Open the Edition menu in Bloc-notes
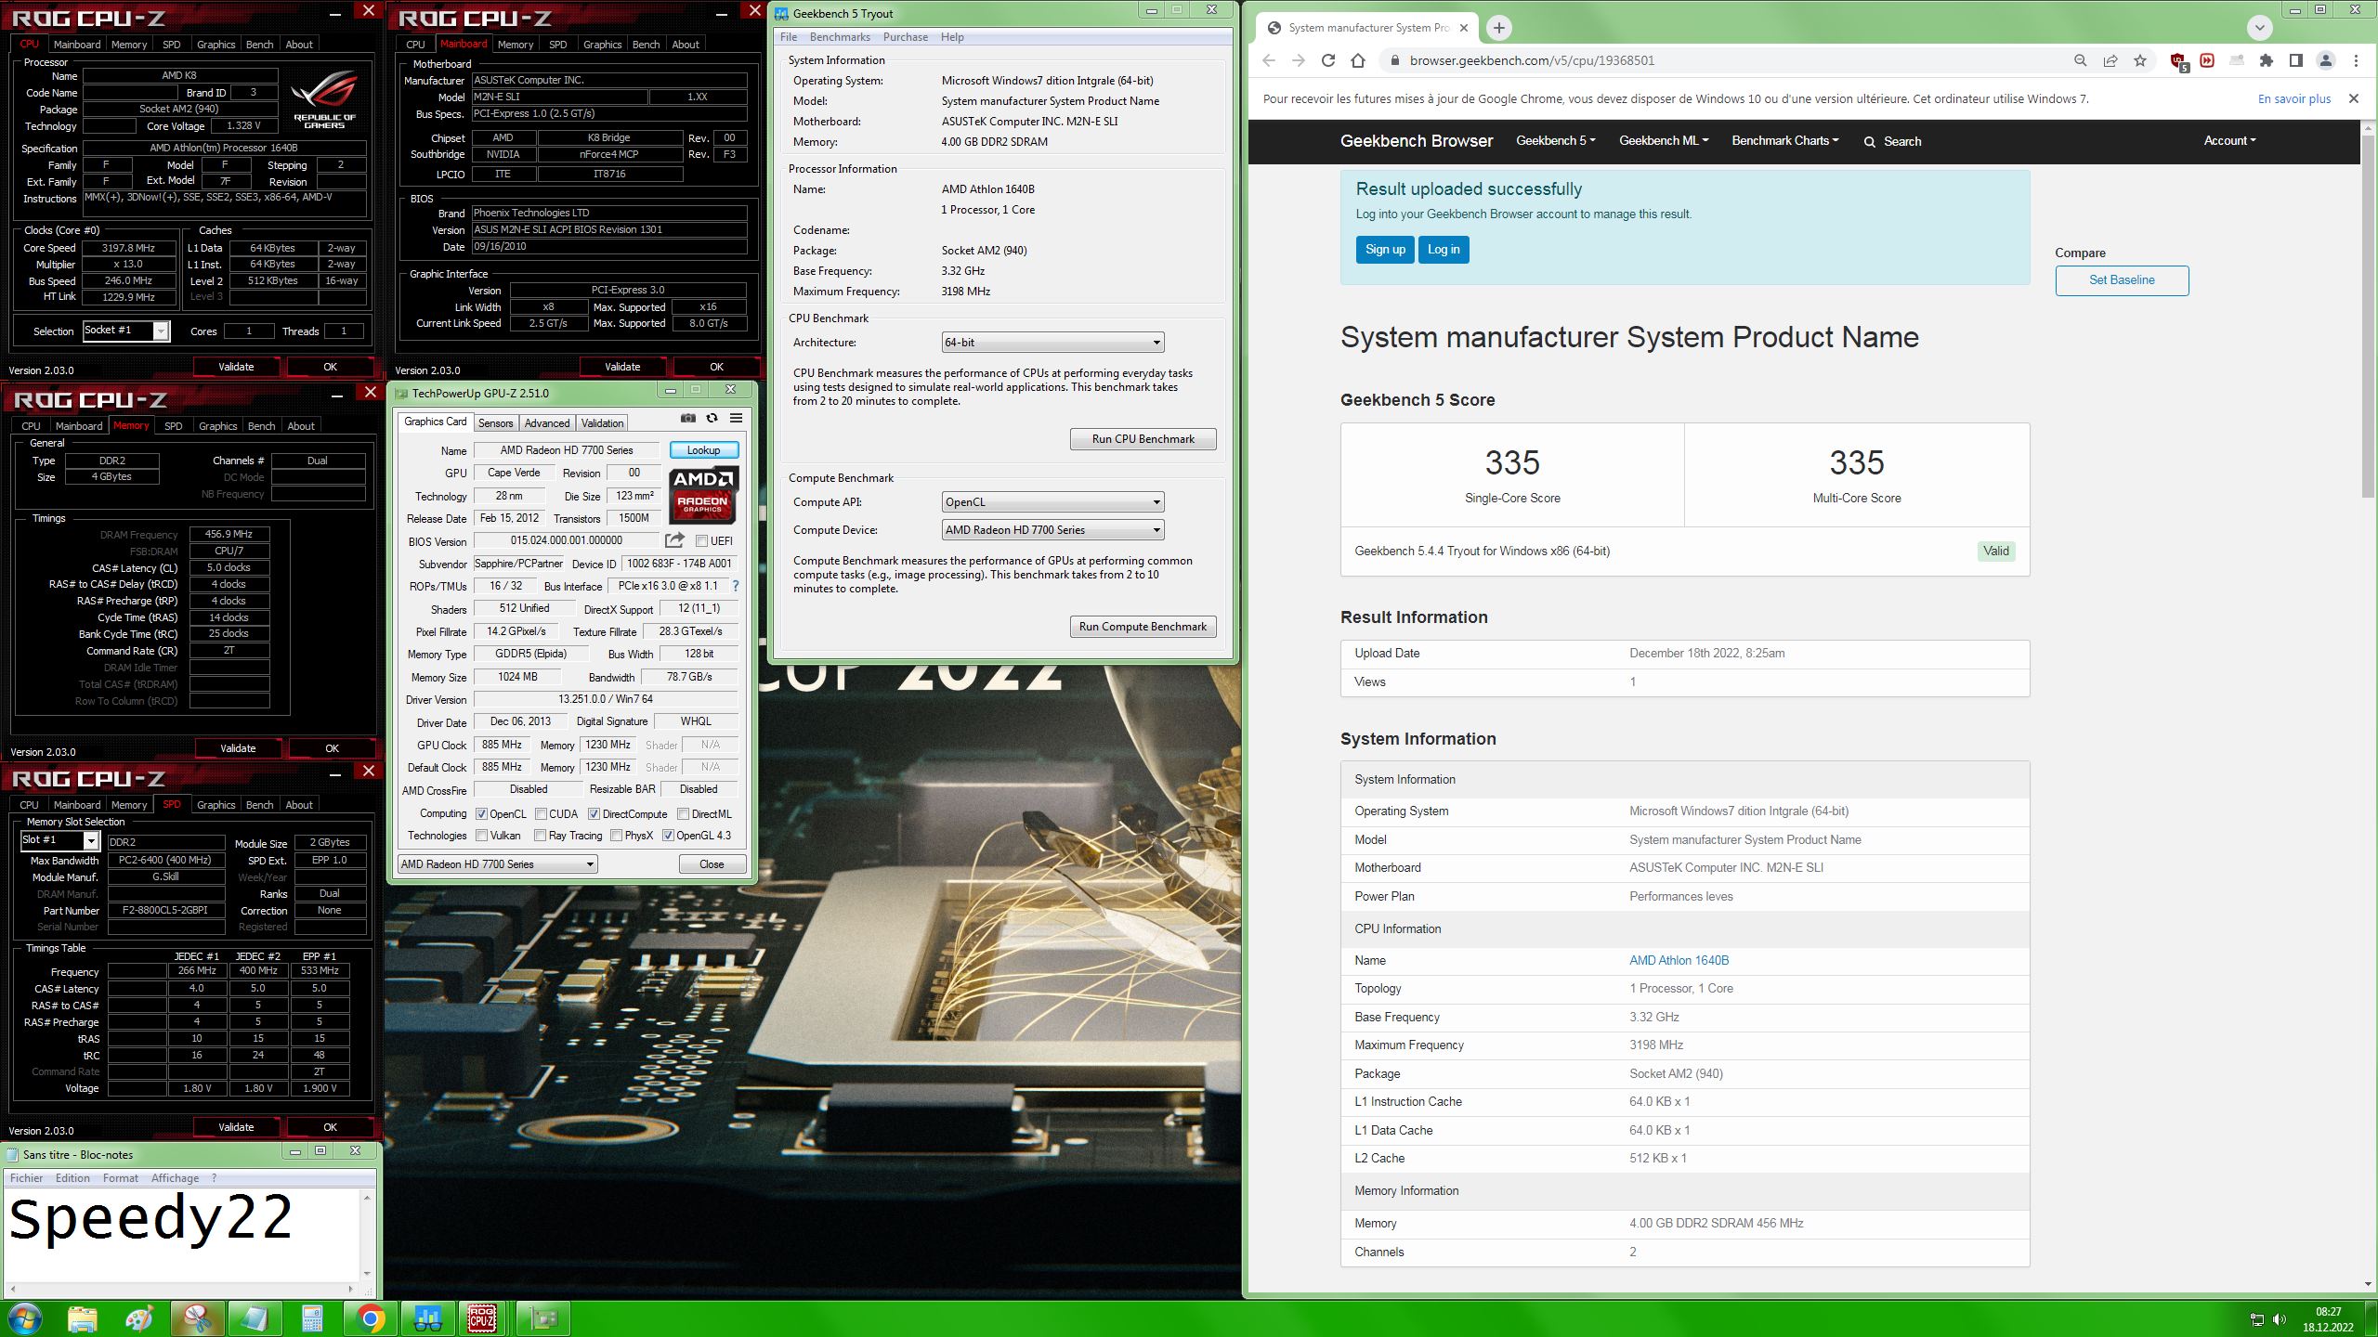Viewport: 2378px width, 1337px height. pyautogui.click(x=72, y=1178)
